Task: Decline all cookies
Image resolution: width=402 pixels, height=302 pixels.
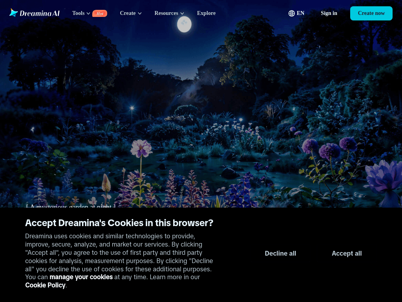Action: [280, 254]
